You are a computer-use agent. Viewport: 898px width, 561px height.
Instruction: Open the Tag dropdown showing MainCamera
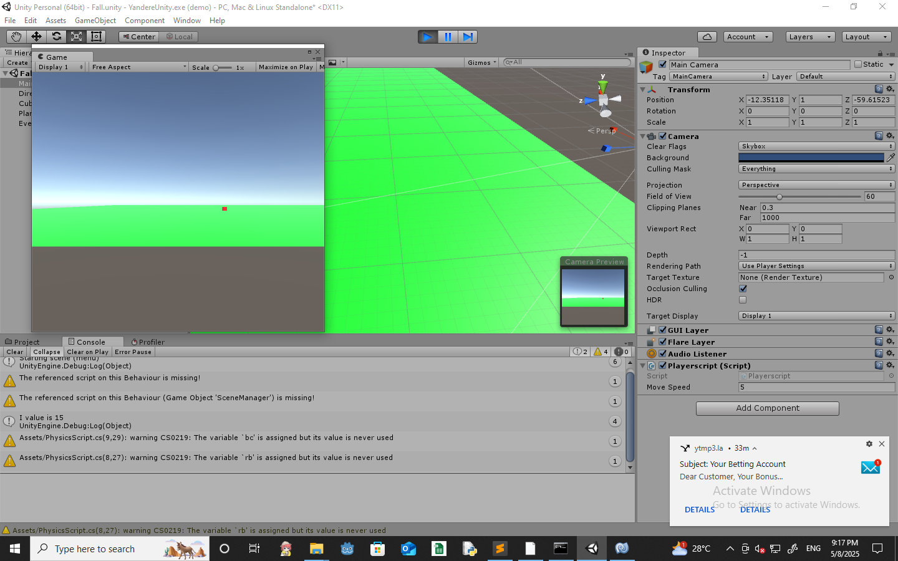(718, 76)
